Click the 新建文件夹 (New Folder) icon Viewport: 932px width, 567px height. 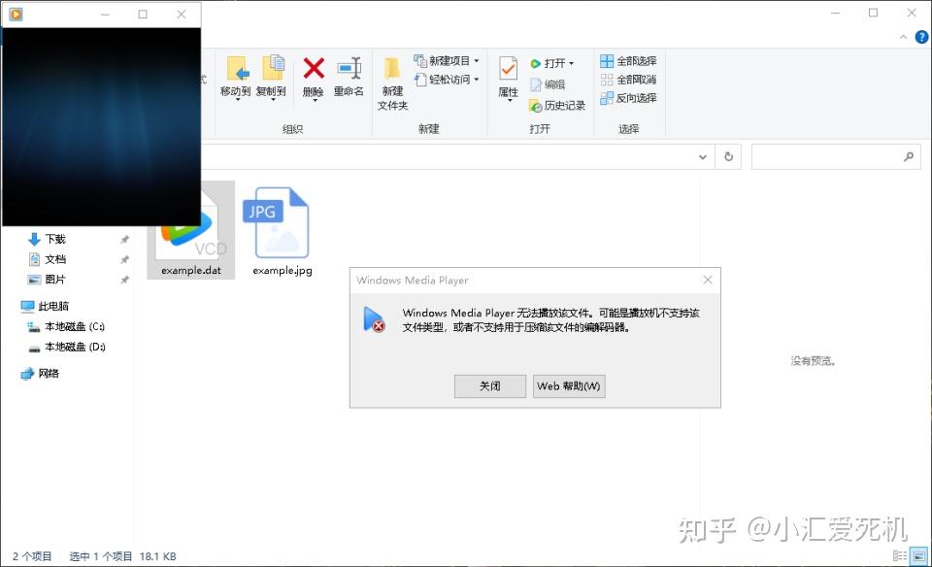(x=392, y=78)
